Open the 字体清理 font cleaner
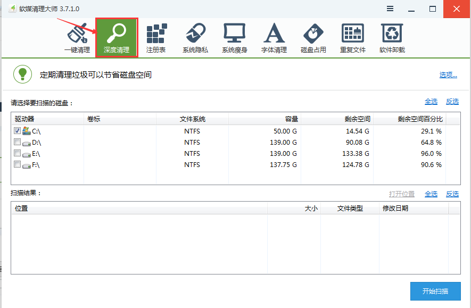471x308 pixels. [274, 37]
